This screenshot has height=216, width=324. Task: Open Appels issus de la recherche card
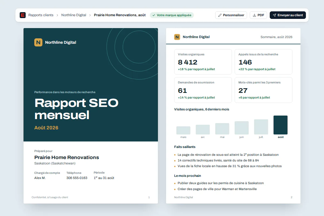point(264,62)
